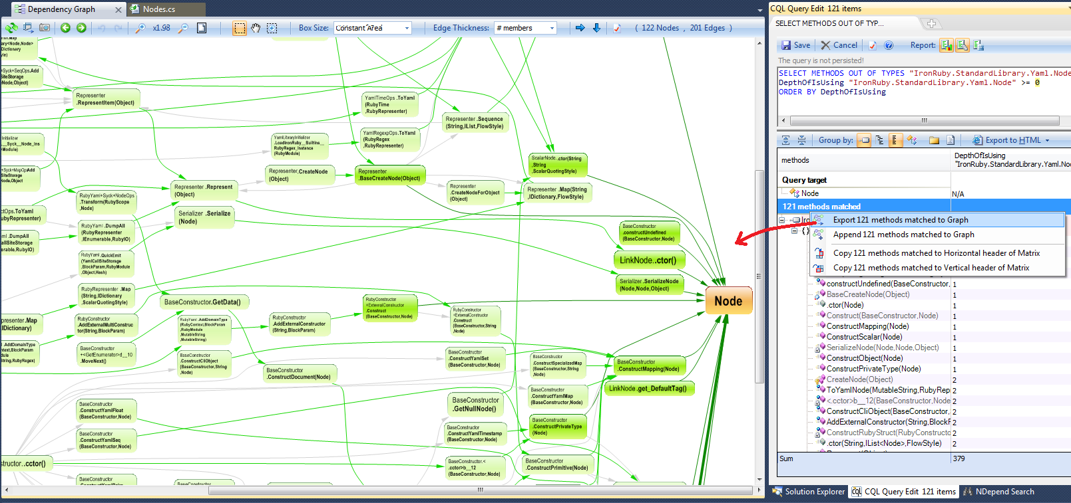Image resolution: width=1071 pixels, height=503 pixels.
Task: Click the document group-by icon
Action: pos(951,140)
